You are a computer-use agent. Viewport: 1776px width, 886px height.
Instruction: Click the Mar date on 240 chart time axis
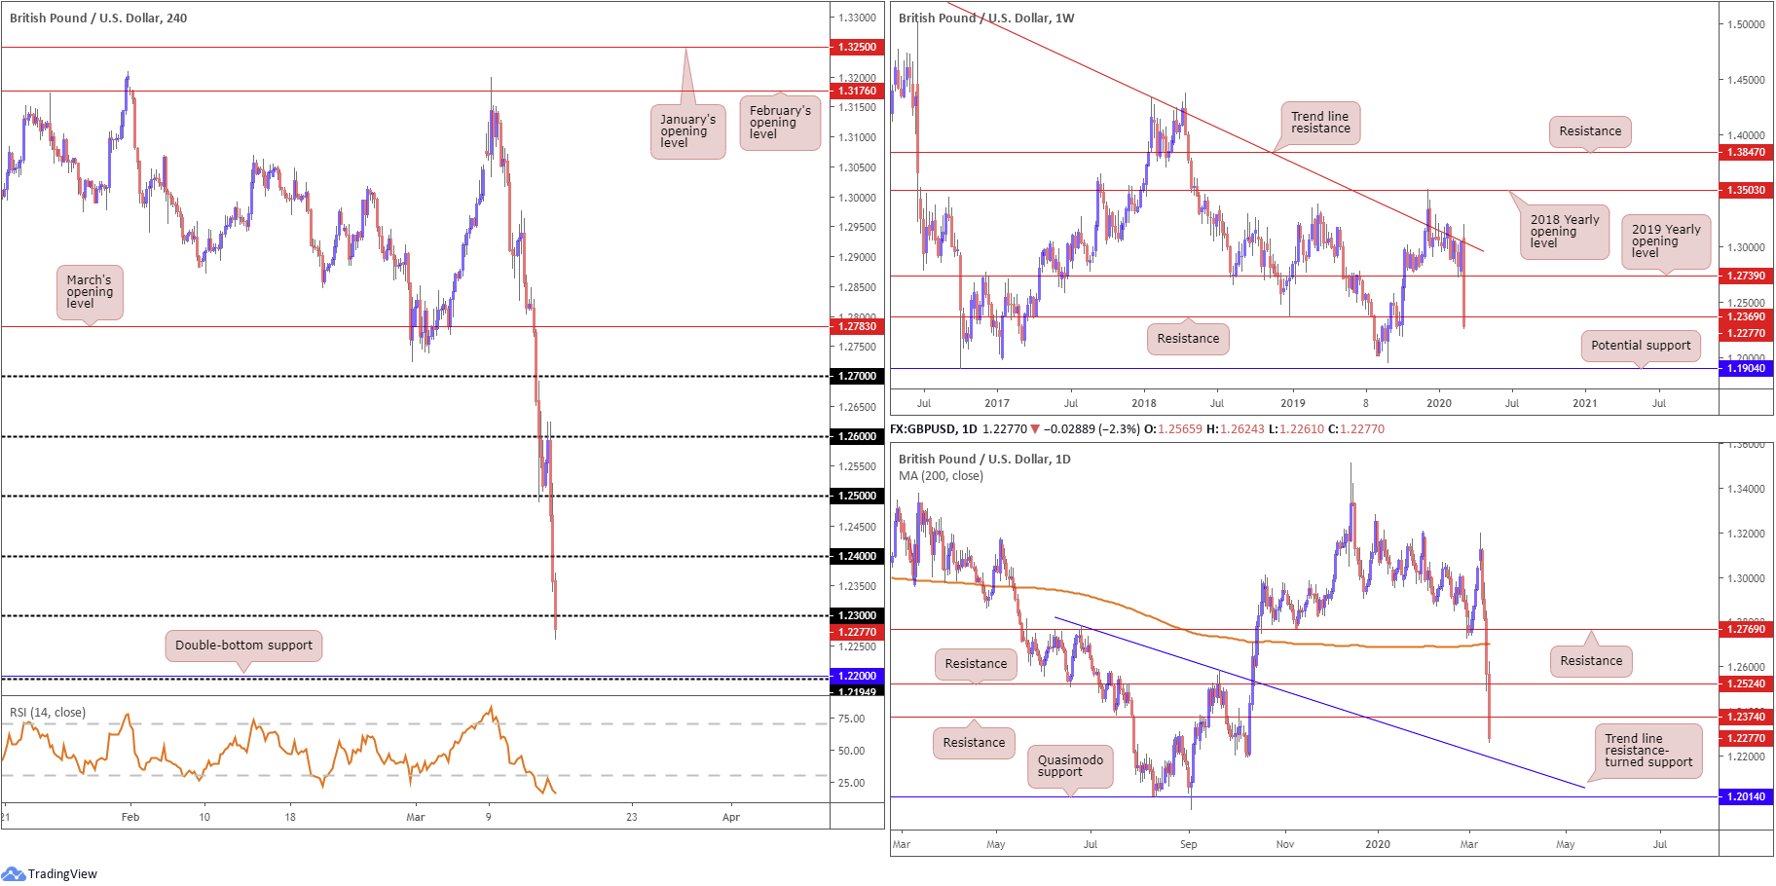coord(416,817)
